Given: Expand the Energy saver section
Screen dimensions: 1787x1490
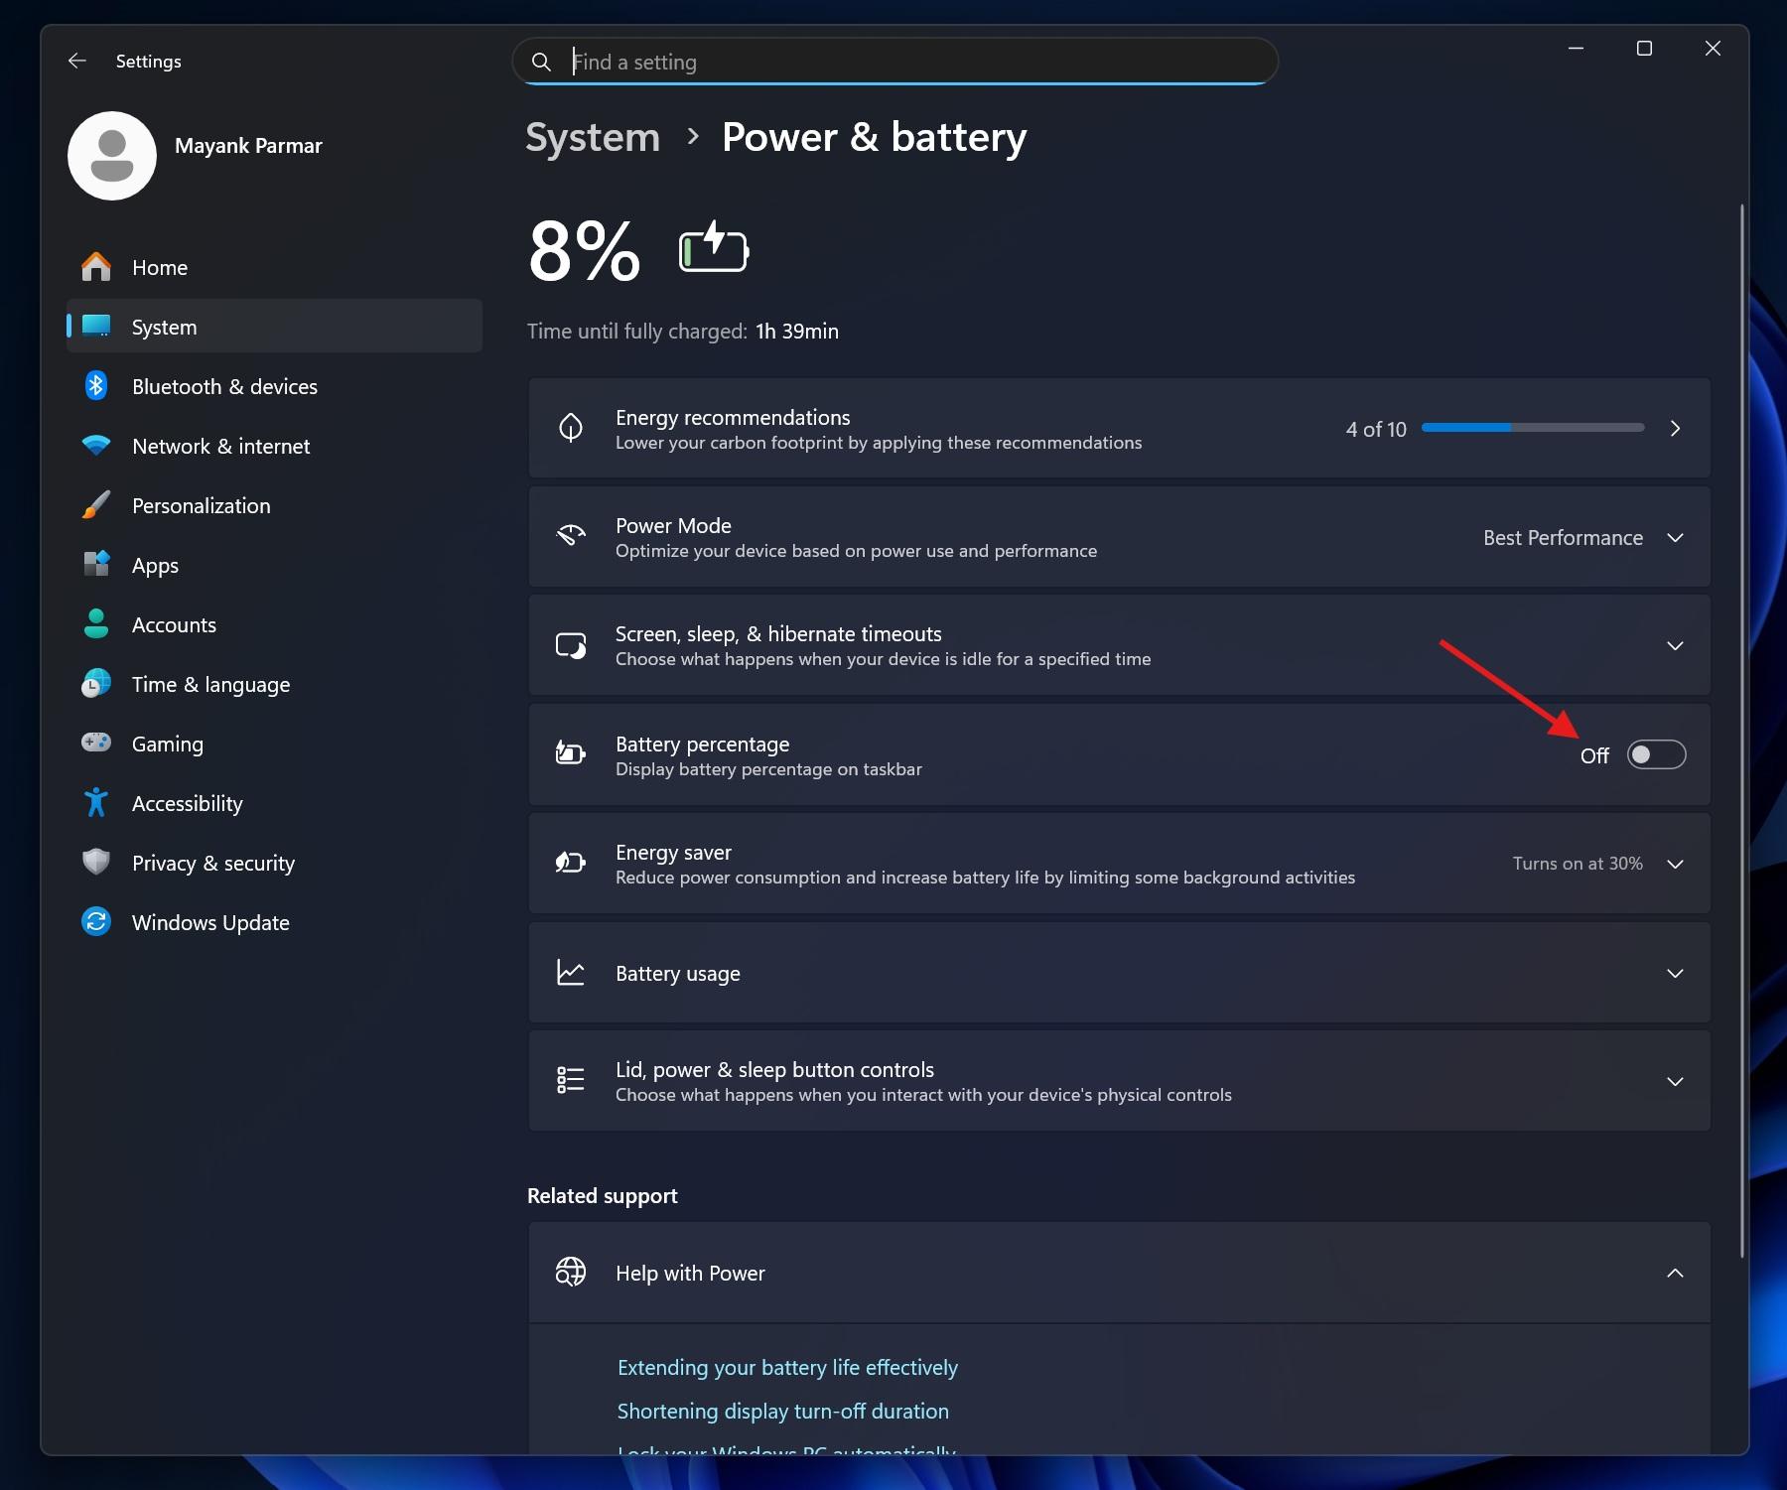Looking at the screenshot, I should [x=1676, y=864].
